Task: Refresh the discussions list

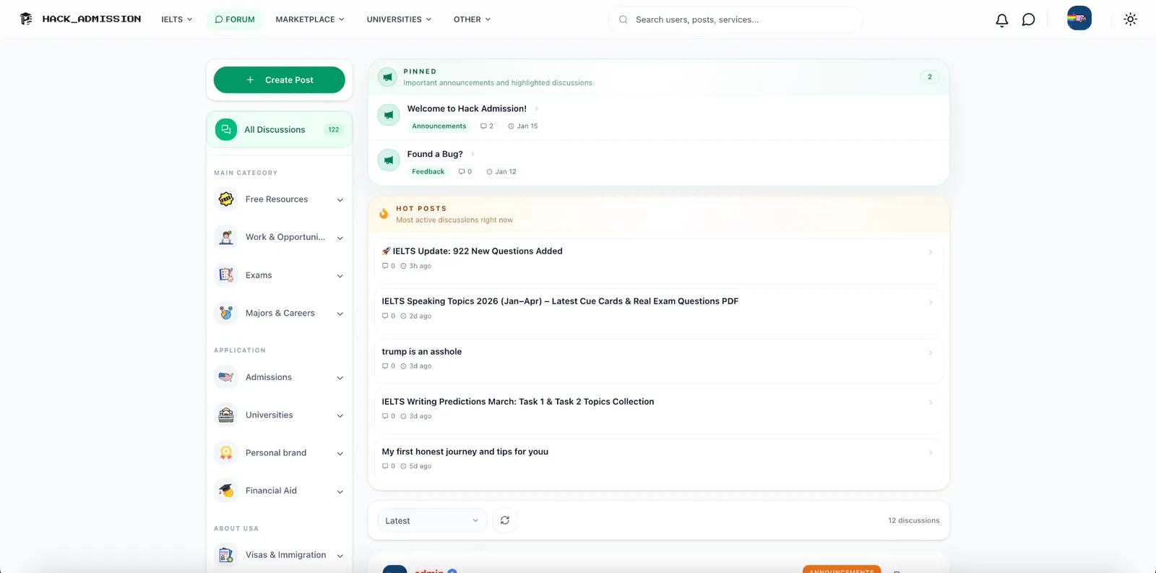Action: coord(505,520)
